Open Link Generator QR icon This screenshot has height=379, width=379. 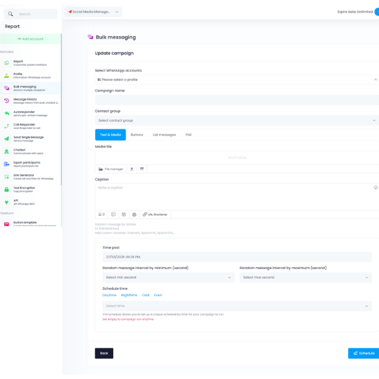pyautogui.click(x=7, y=177)
